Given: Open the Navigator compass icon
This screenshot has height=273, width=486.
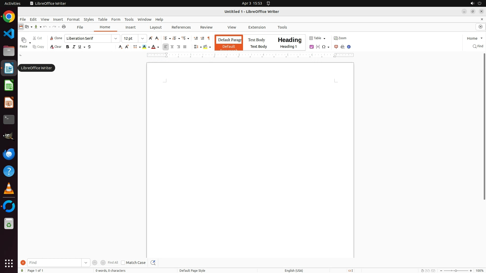Looking at the screenshot, I should coord(349,47).
